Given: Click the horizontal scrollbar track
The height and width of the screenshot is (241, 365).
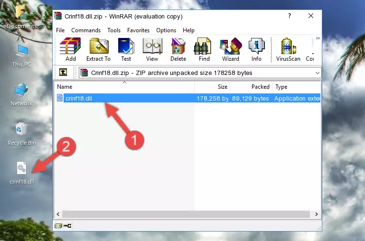Looking at the screenshot, I should coord(186,214).
